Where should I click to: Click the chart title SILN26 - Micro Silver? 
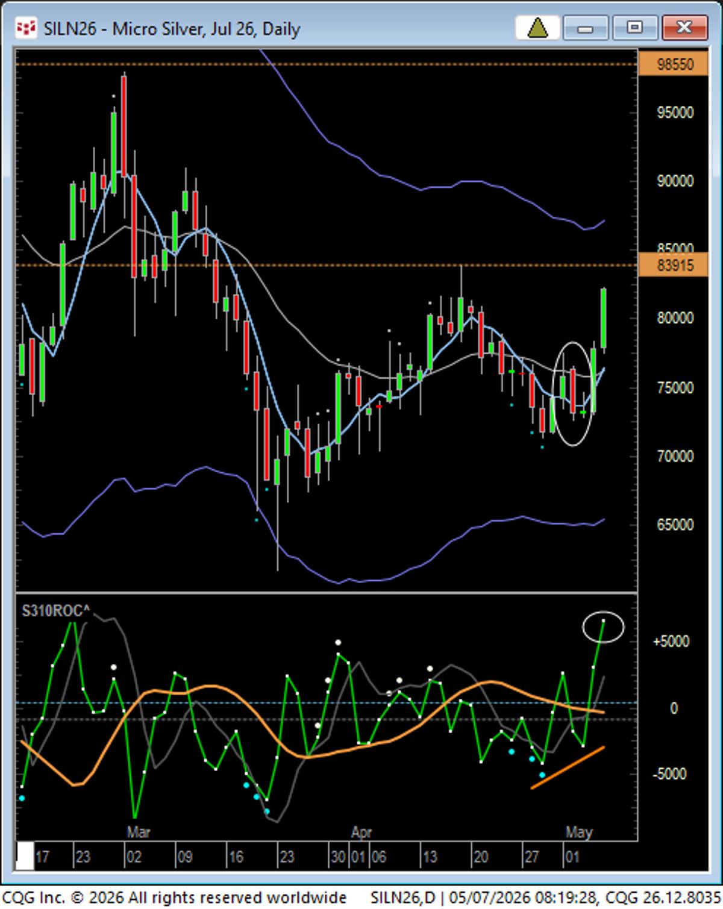click(172, 29)
